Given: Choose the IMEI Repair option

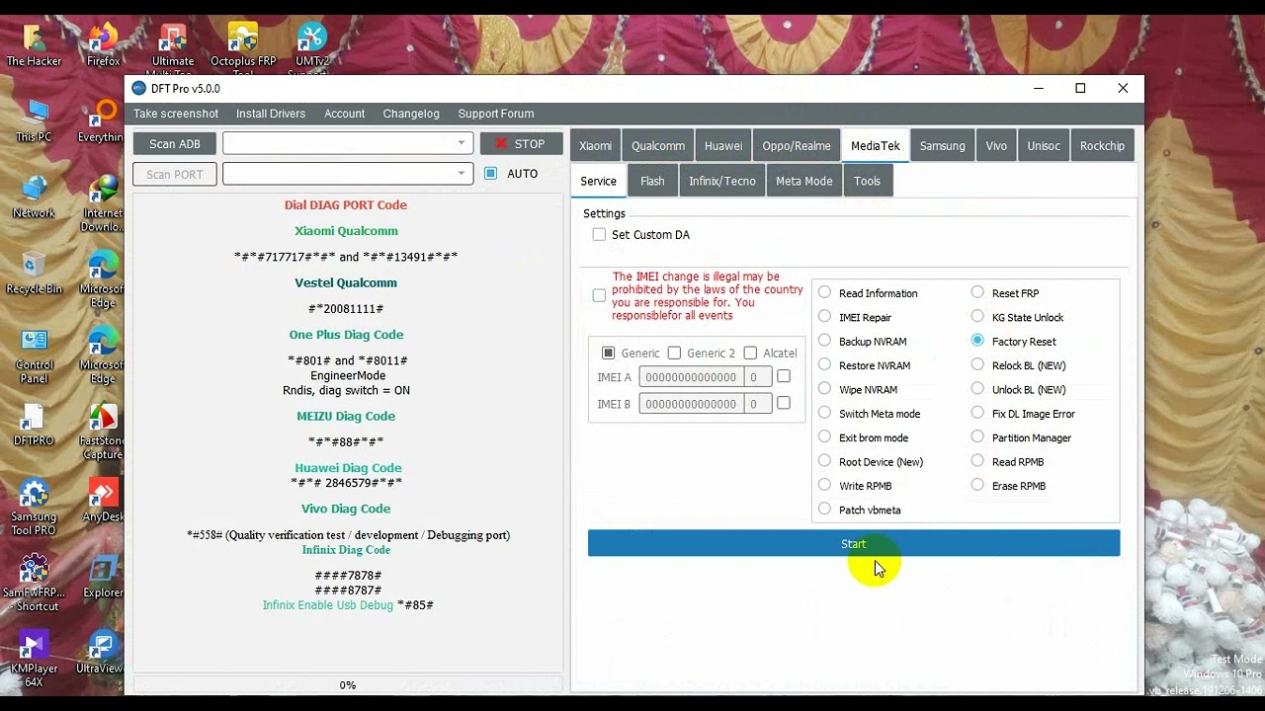Looking at the screenshot, I should (x=824, y=316).
